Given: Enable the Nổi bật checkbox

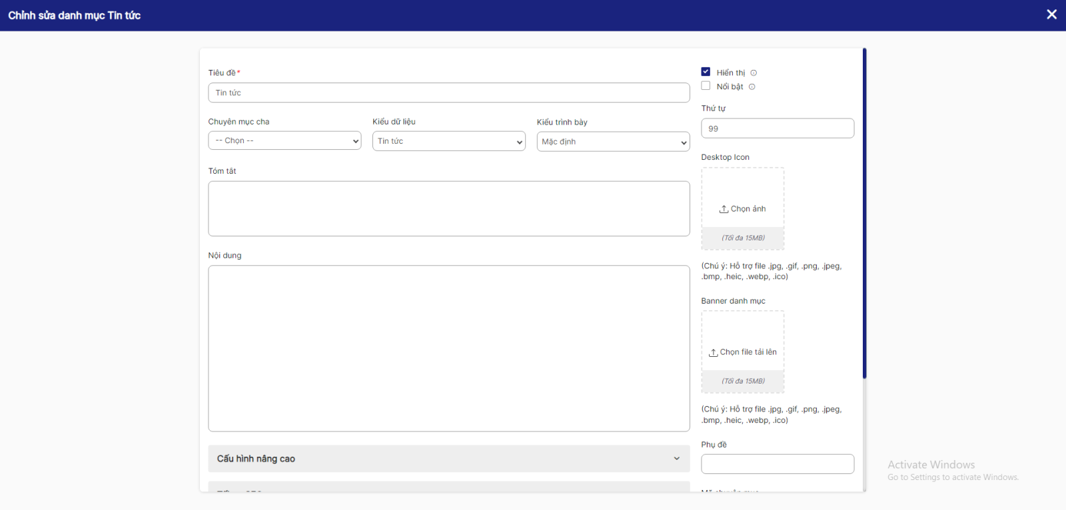Looking at the screenshot, I should 706,86.
